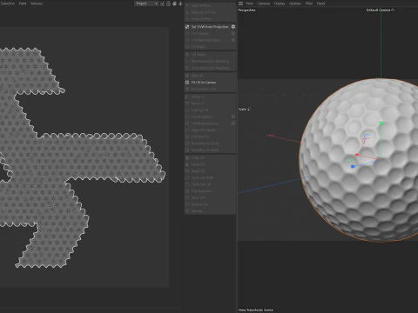
Task: Click the Fit UV to Canvas icon
Action: point(187,83)
